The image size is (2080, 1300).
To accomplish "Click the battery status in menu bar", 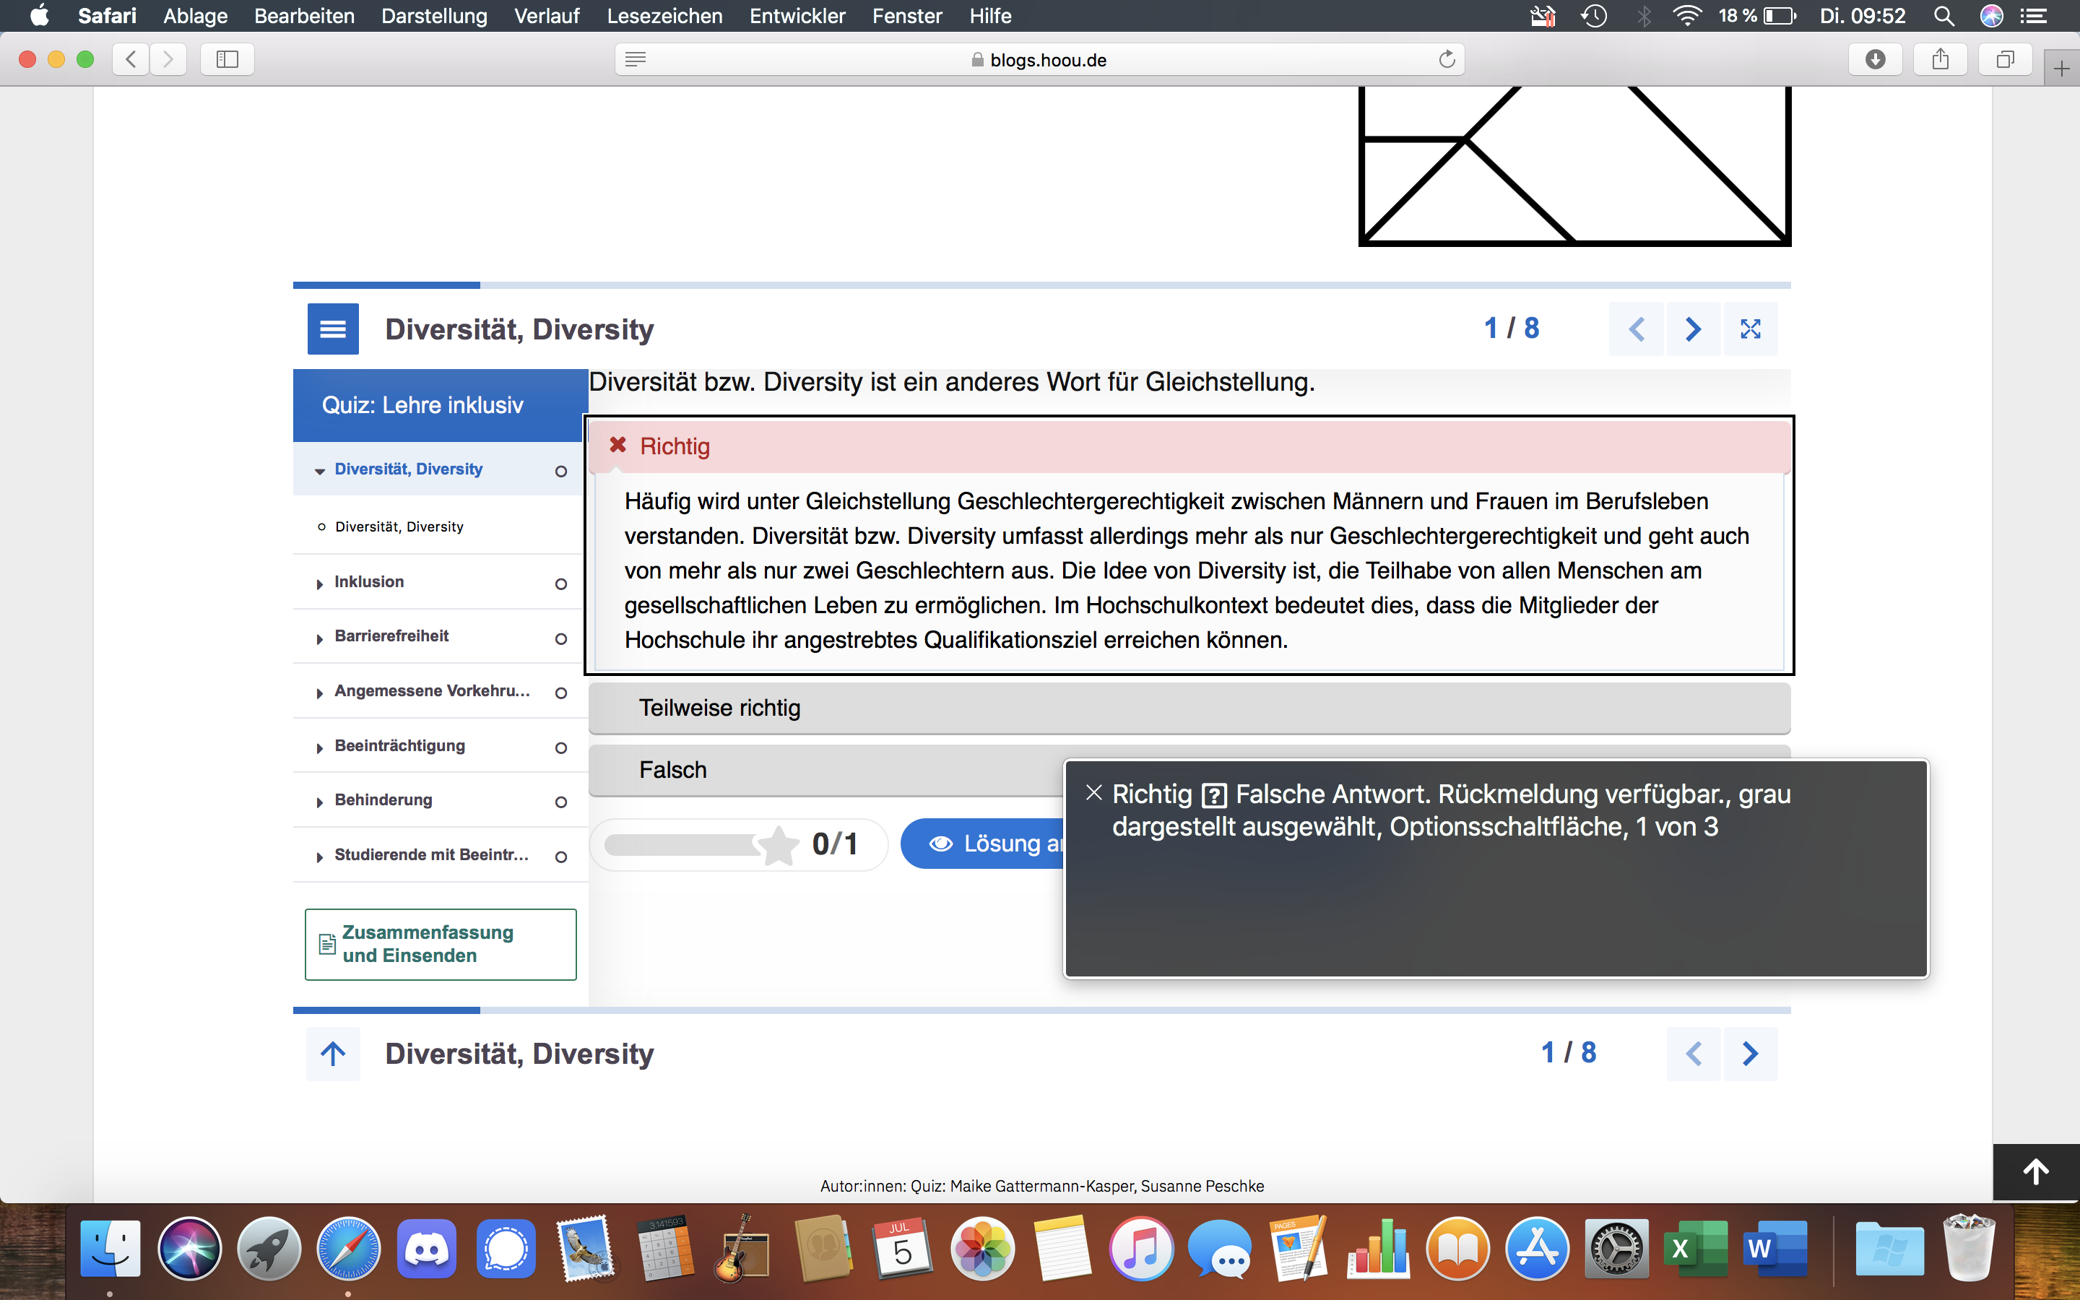I will click(1757, 15).
